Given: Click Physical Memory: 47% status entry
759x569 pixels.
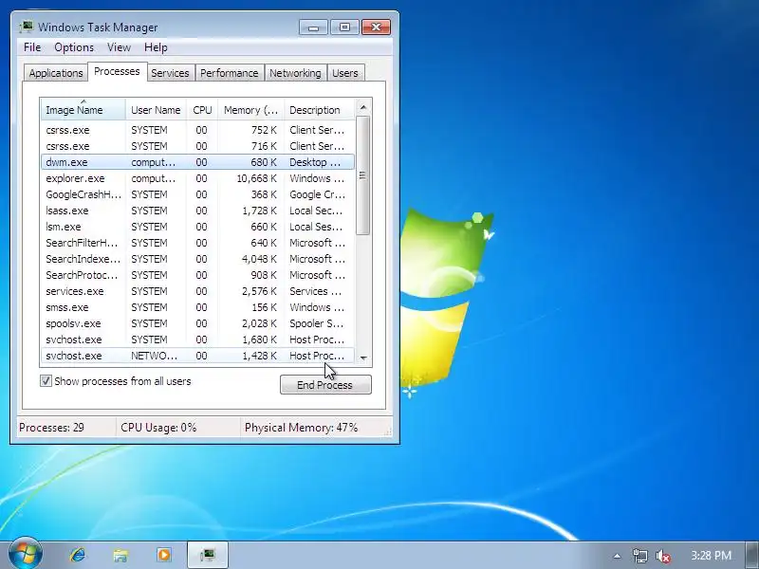Looking at the screenshot, I should point(301,428).
